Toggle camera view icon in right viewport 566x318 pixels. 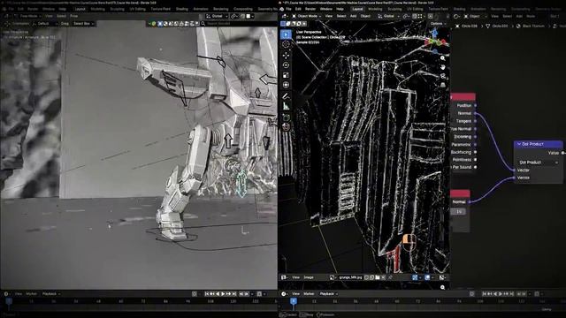point(443,76)
